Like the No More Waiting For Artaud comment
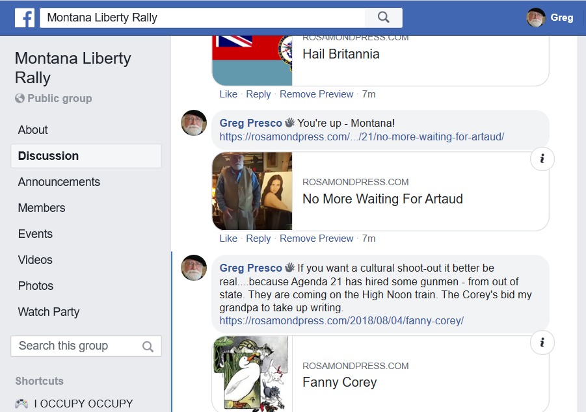 tap(228, 238)
